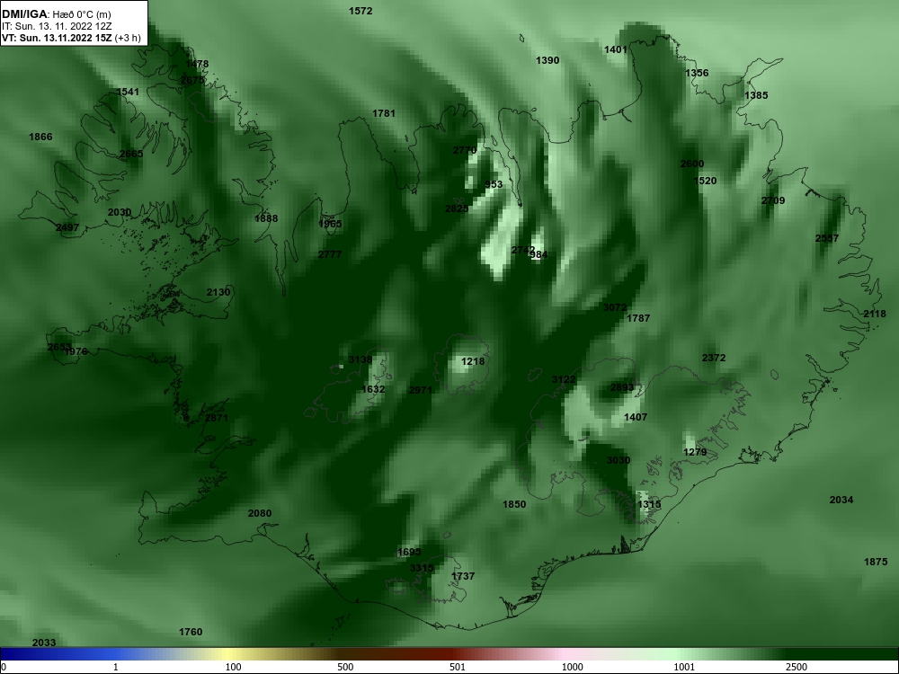
Task: Click the 3122 value on the map
Action: (564, 379)
